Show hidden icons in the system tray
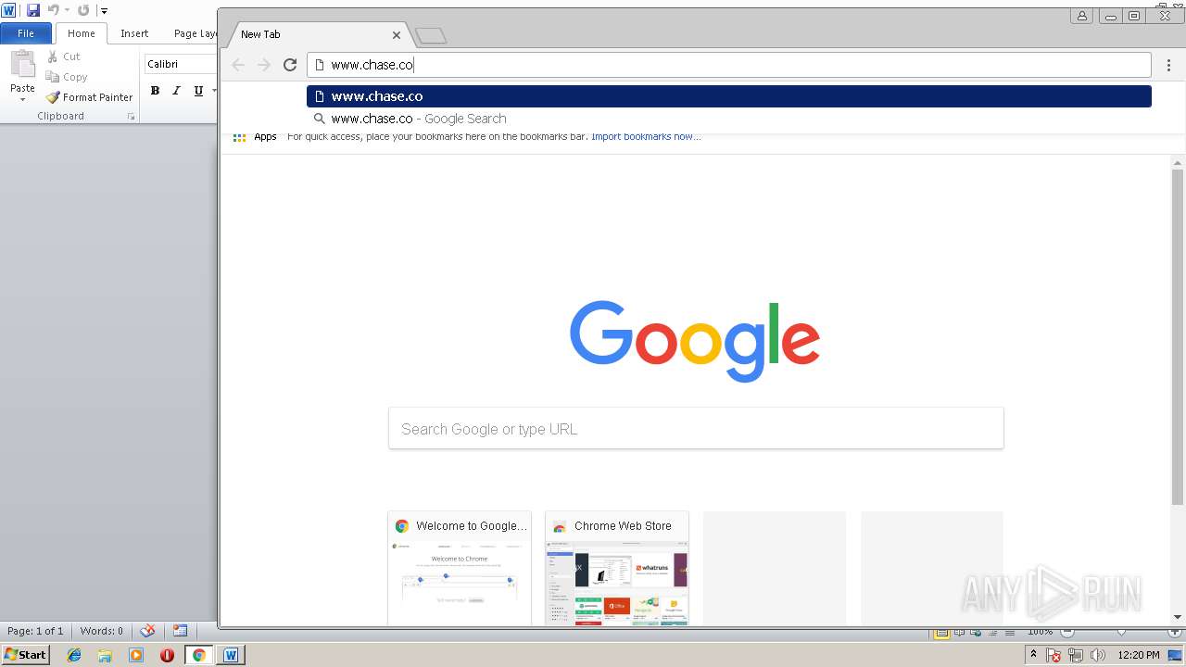 click(x=1034, y=655)
